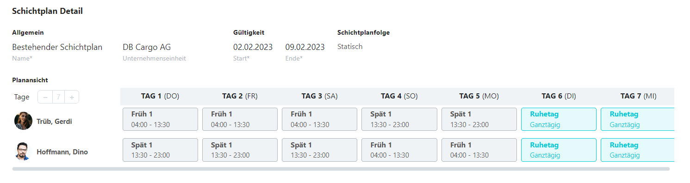
Task: Click the TAG 6 (DI) column header
Action: pyautogui.click(x=559, y=96)
